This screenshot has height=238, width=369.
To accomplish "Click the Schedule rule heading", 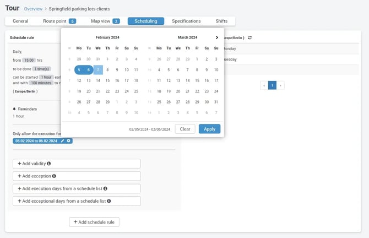I will (x=22, y=37).
